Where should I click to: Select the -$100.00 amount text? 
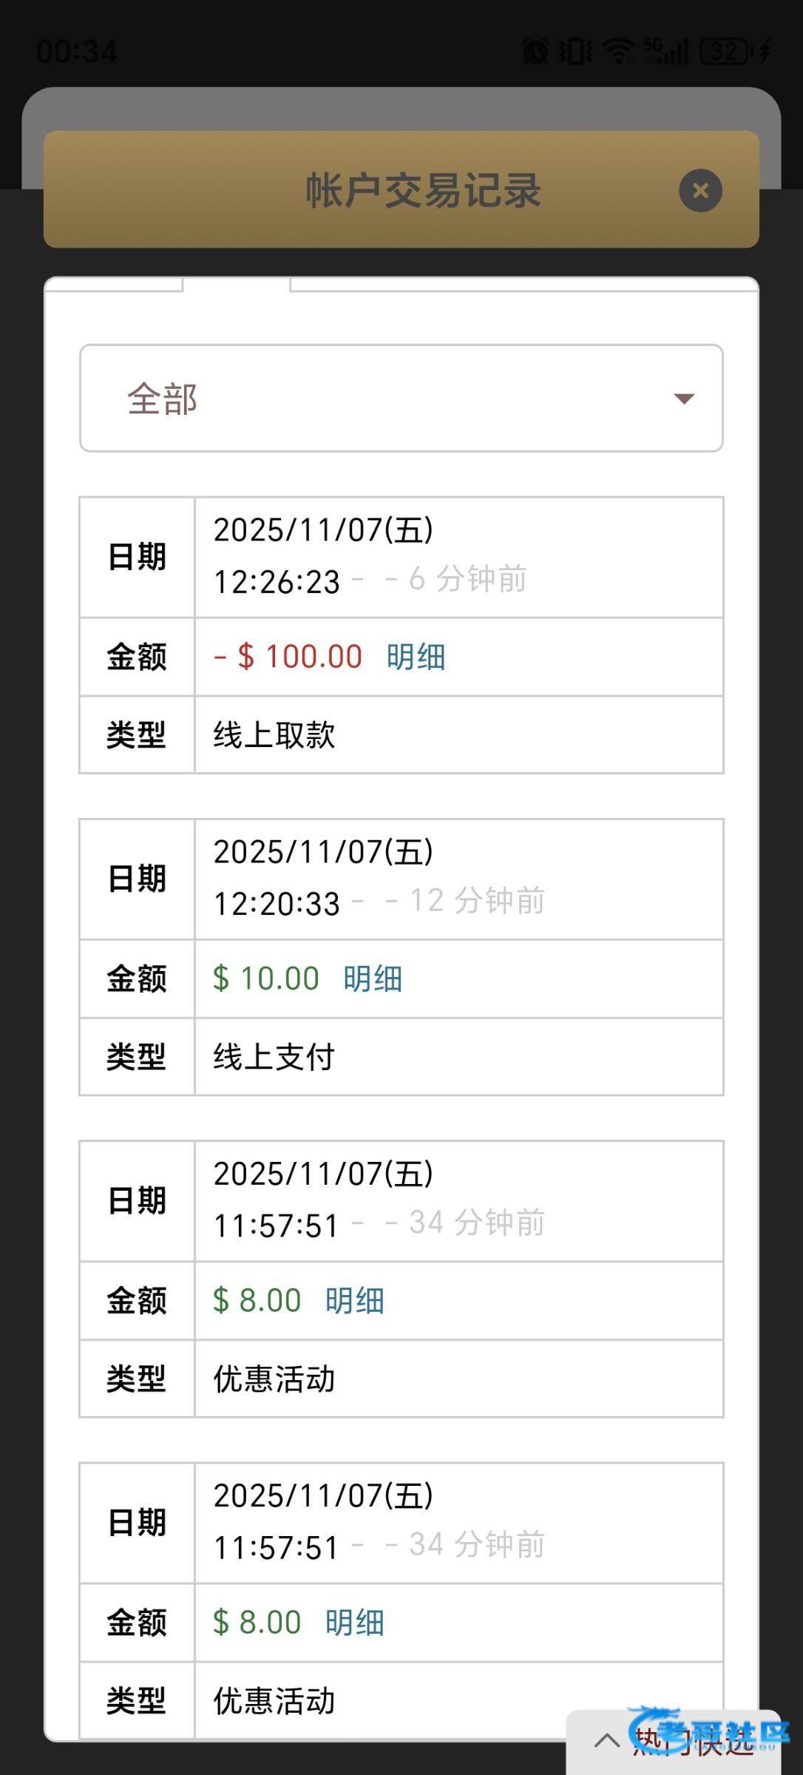tap(288, 657)
